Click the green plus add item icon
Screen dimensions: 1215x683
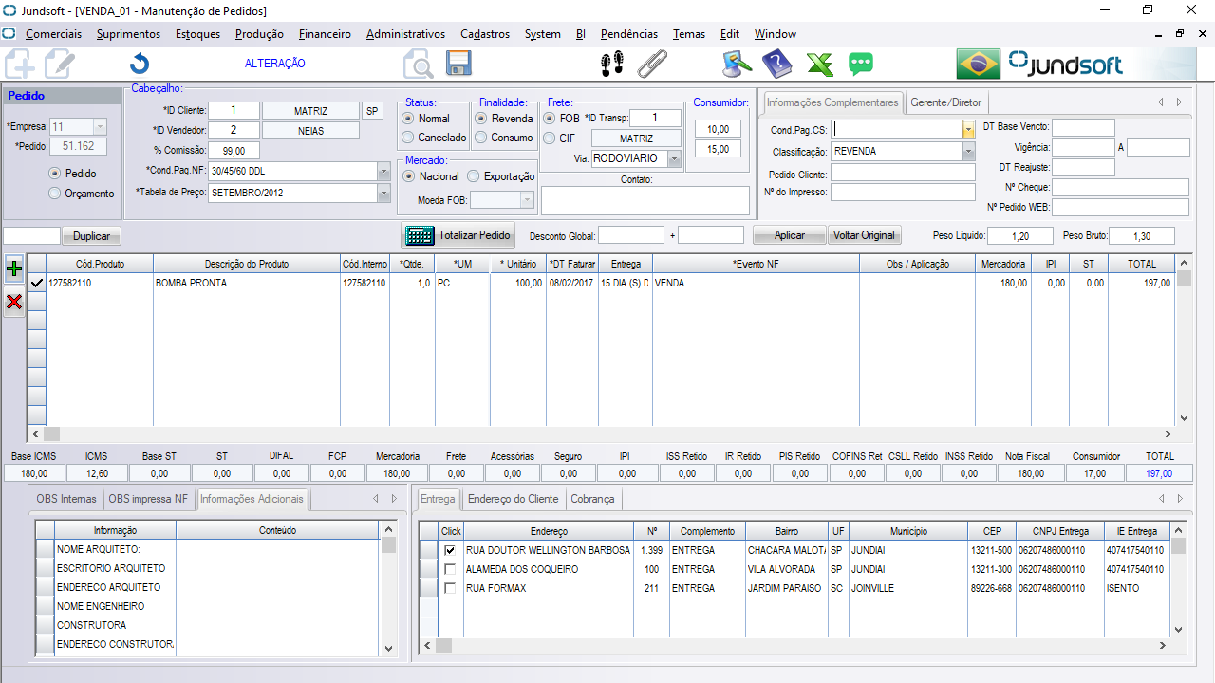coord(14,269)
